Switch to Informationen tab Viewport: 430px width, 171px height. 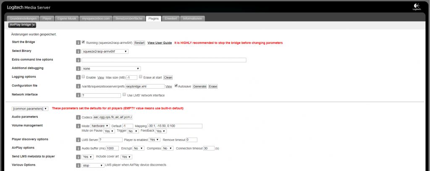192,18
